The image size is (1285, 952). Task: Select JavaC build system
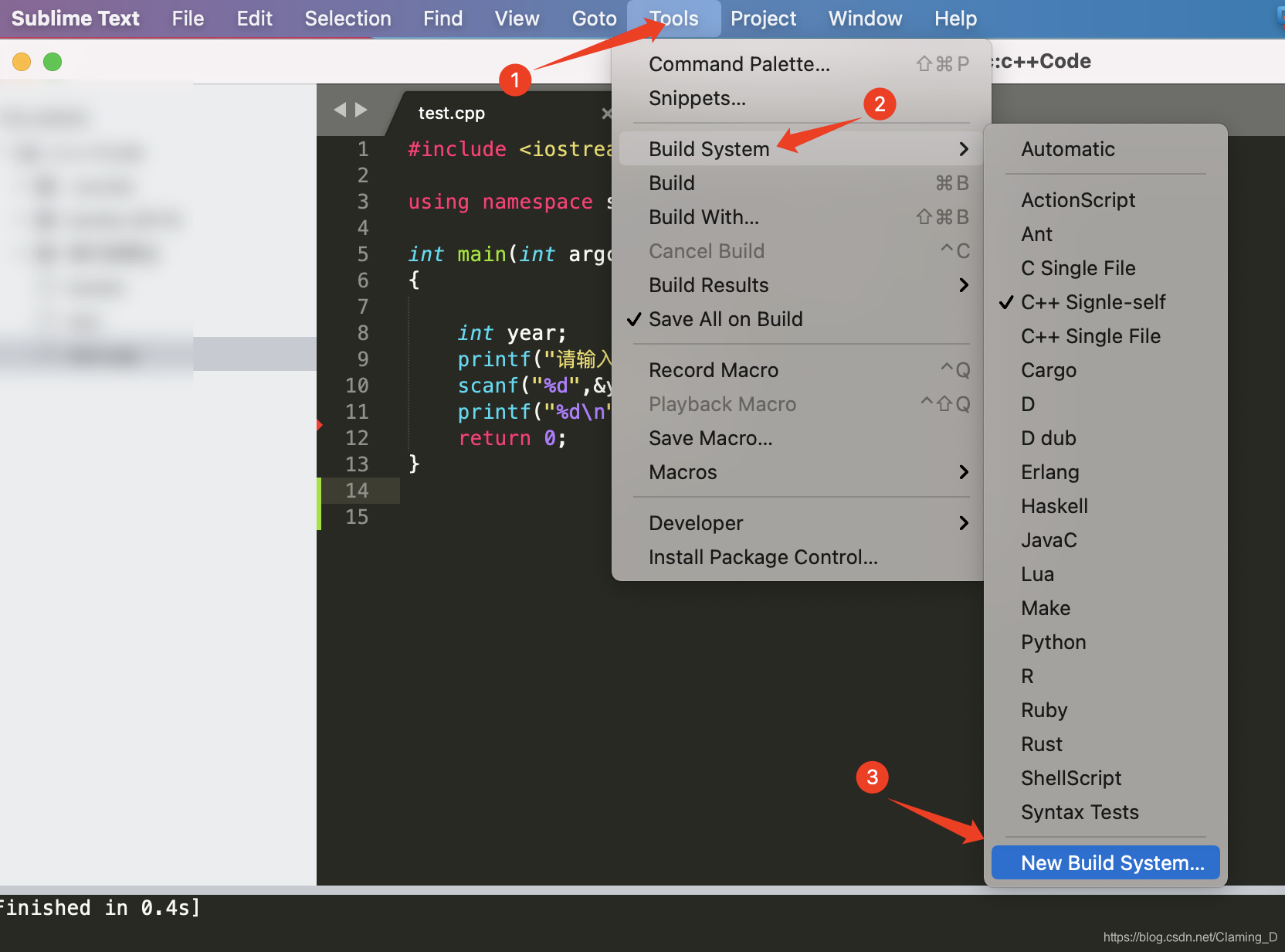click(1105, 540)
